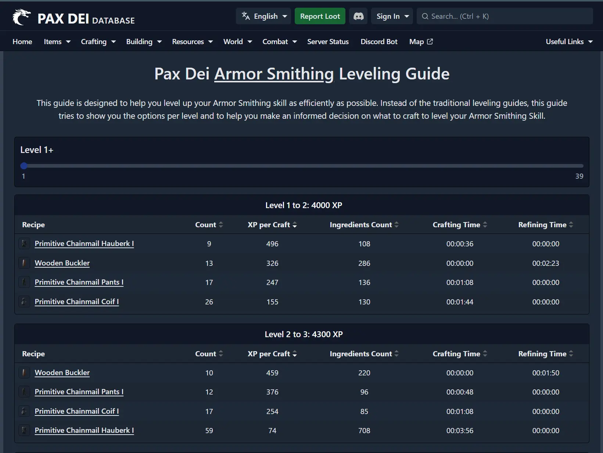Click Wooden Buckler item icon in Level 1 table
The image size is (603, 453).
click(x=24, y=263)
